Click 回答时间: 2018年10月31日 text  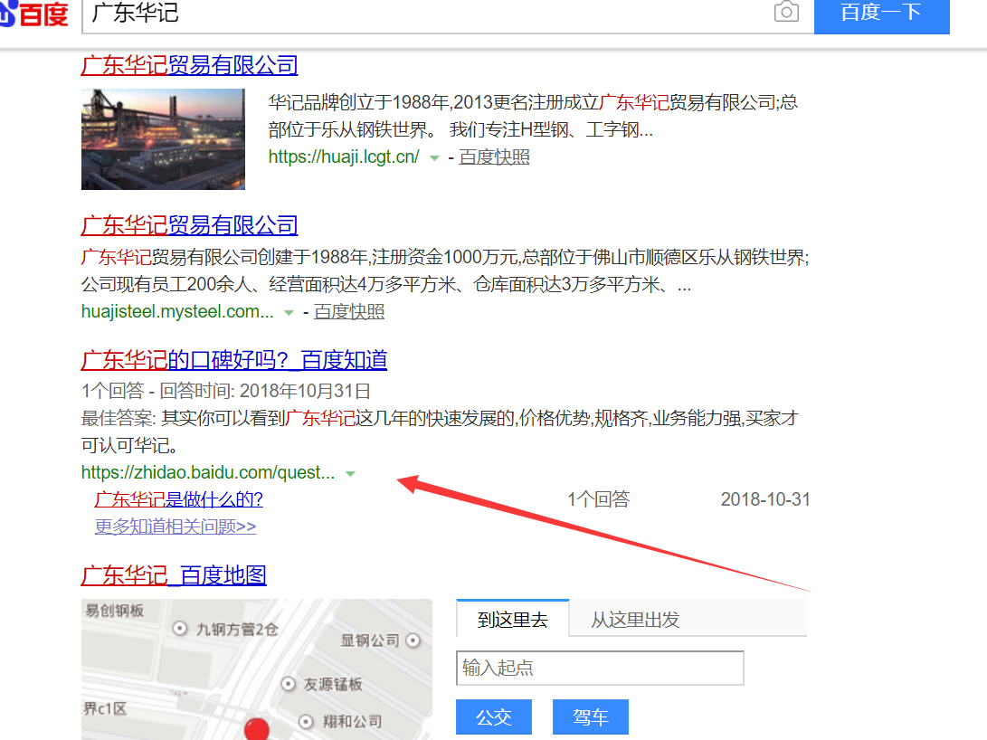point(265,391)
